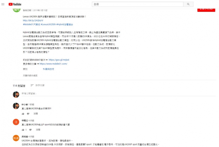Dislike the F sport comment from 汪

pyautogui.click(x=30, y=130)
